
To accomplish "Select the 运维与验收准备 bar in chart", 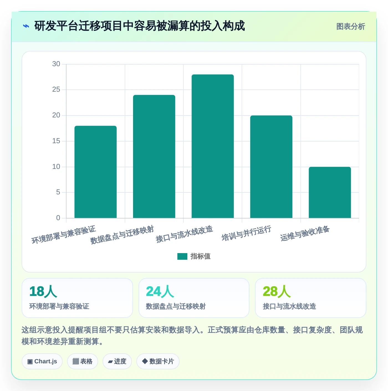I will tap(330, 192).
